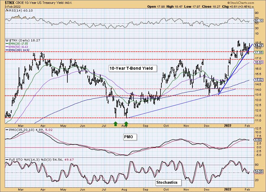Select the 'PMO(35,20,10) 4.89, 5.02' legend
266x192 pixels.
[x=29, y=130]
